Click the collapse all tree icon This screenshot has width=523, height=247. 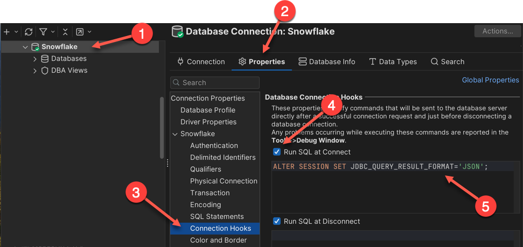coord(65,32)
